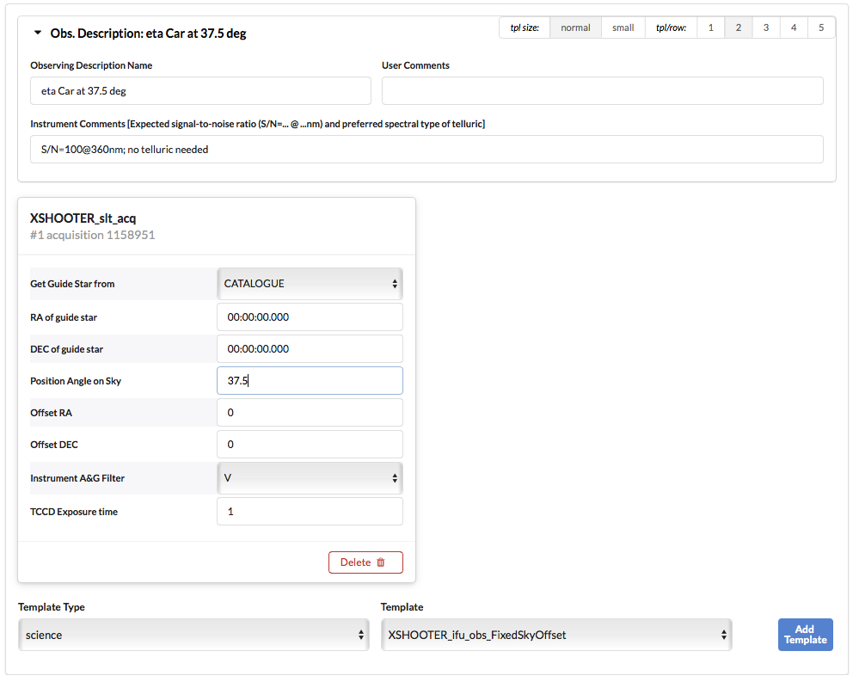The height and width of the screenshot is (682, 853).
Task: Click the DEC of guide star field
Action: pyautogui.click(x=310, y=348)
